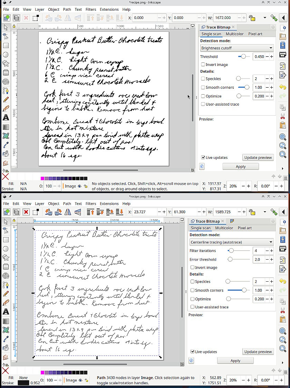Click Apply button in upper Trace Bitmap panel
This screenshot has height=388, width=290.
coord(241,166)
